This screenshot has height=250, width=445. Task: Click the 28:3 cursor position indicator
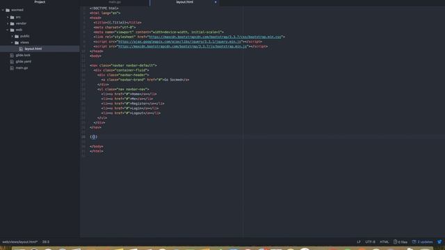pos(46,242)
